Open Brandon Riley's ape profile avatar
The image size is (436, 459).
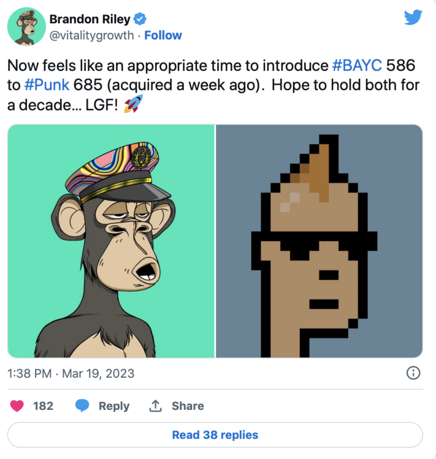tap(26, 26)
